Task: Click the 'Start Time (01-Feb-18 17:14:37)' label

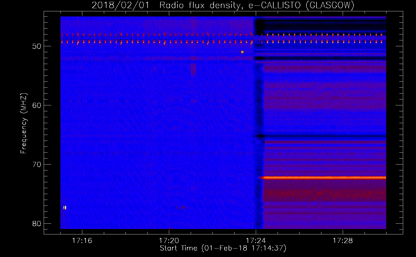Action: (223, 248)
